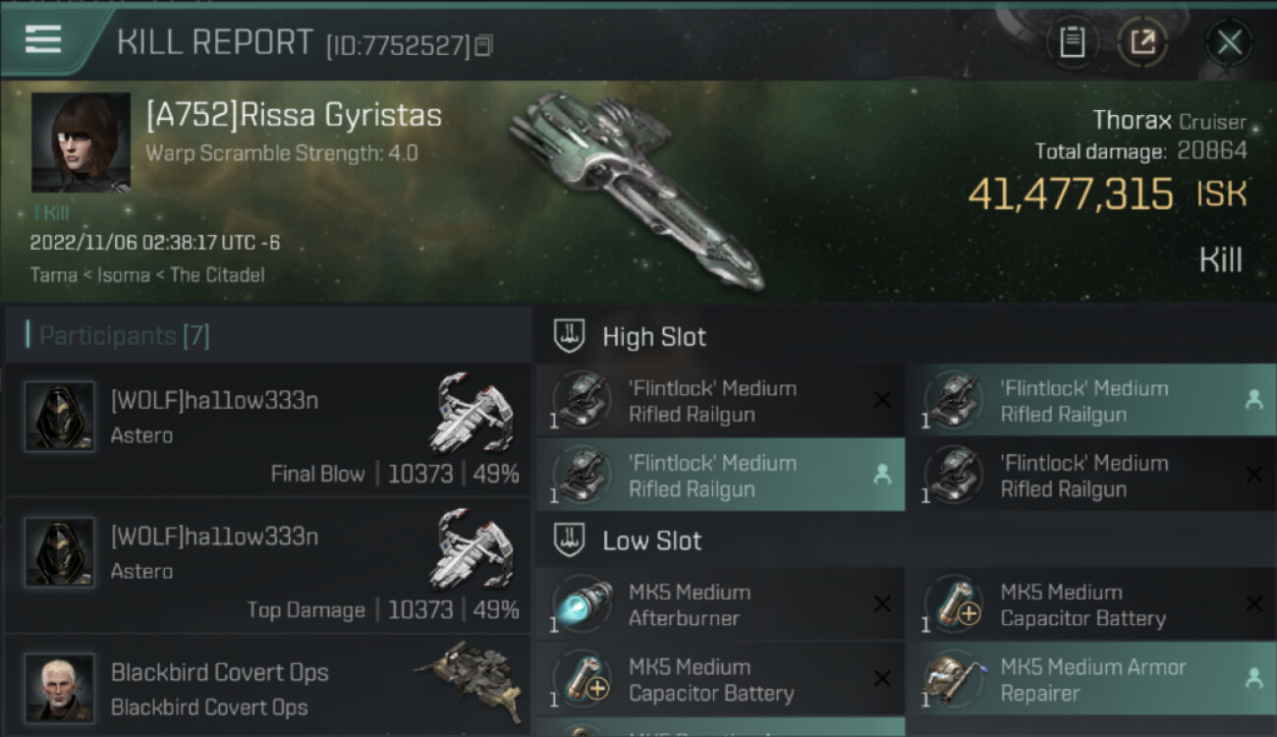Click the Low Slot section icon
The image size is (1277, 737).
[x=570, y=540]
